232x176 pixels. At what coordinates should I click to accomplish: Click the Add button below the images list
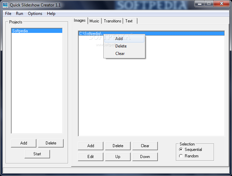click(90, 146)
